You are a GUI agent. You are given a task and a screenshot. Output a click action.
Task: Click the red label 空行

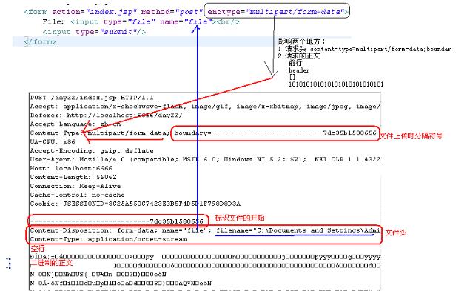(38, 248)
